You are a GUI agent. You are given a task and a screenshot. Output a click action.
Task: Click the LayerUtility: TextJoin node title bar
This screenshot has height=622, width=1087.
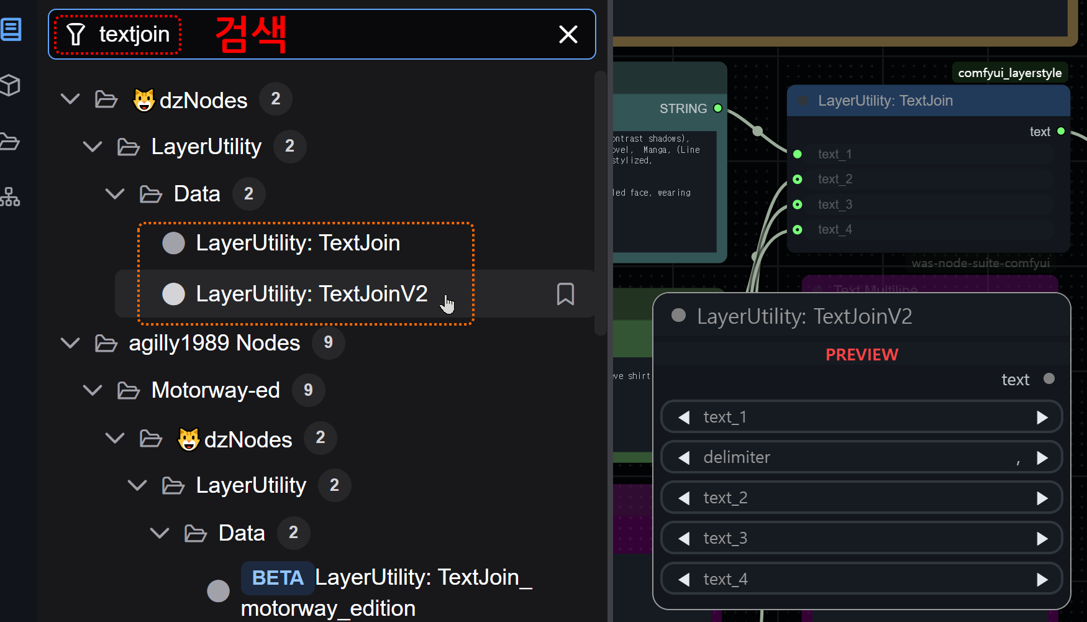[x=929, y=101]
